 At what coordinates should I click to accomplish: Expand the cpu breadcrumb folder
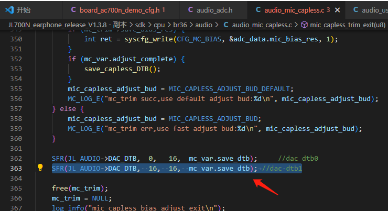point(159,25)
